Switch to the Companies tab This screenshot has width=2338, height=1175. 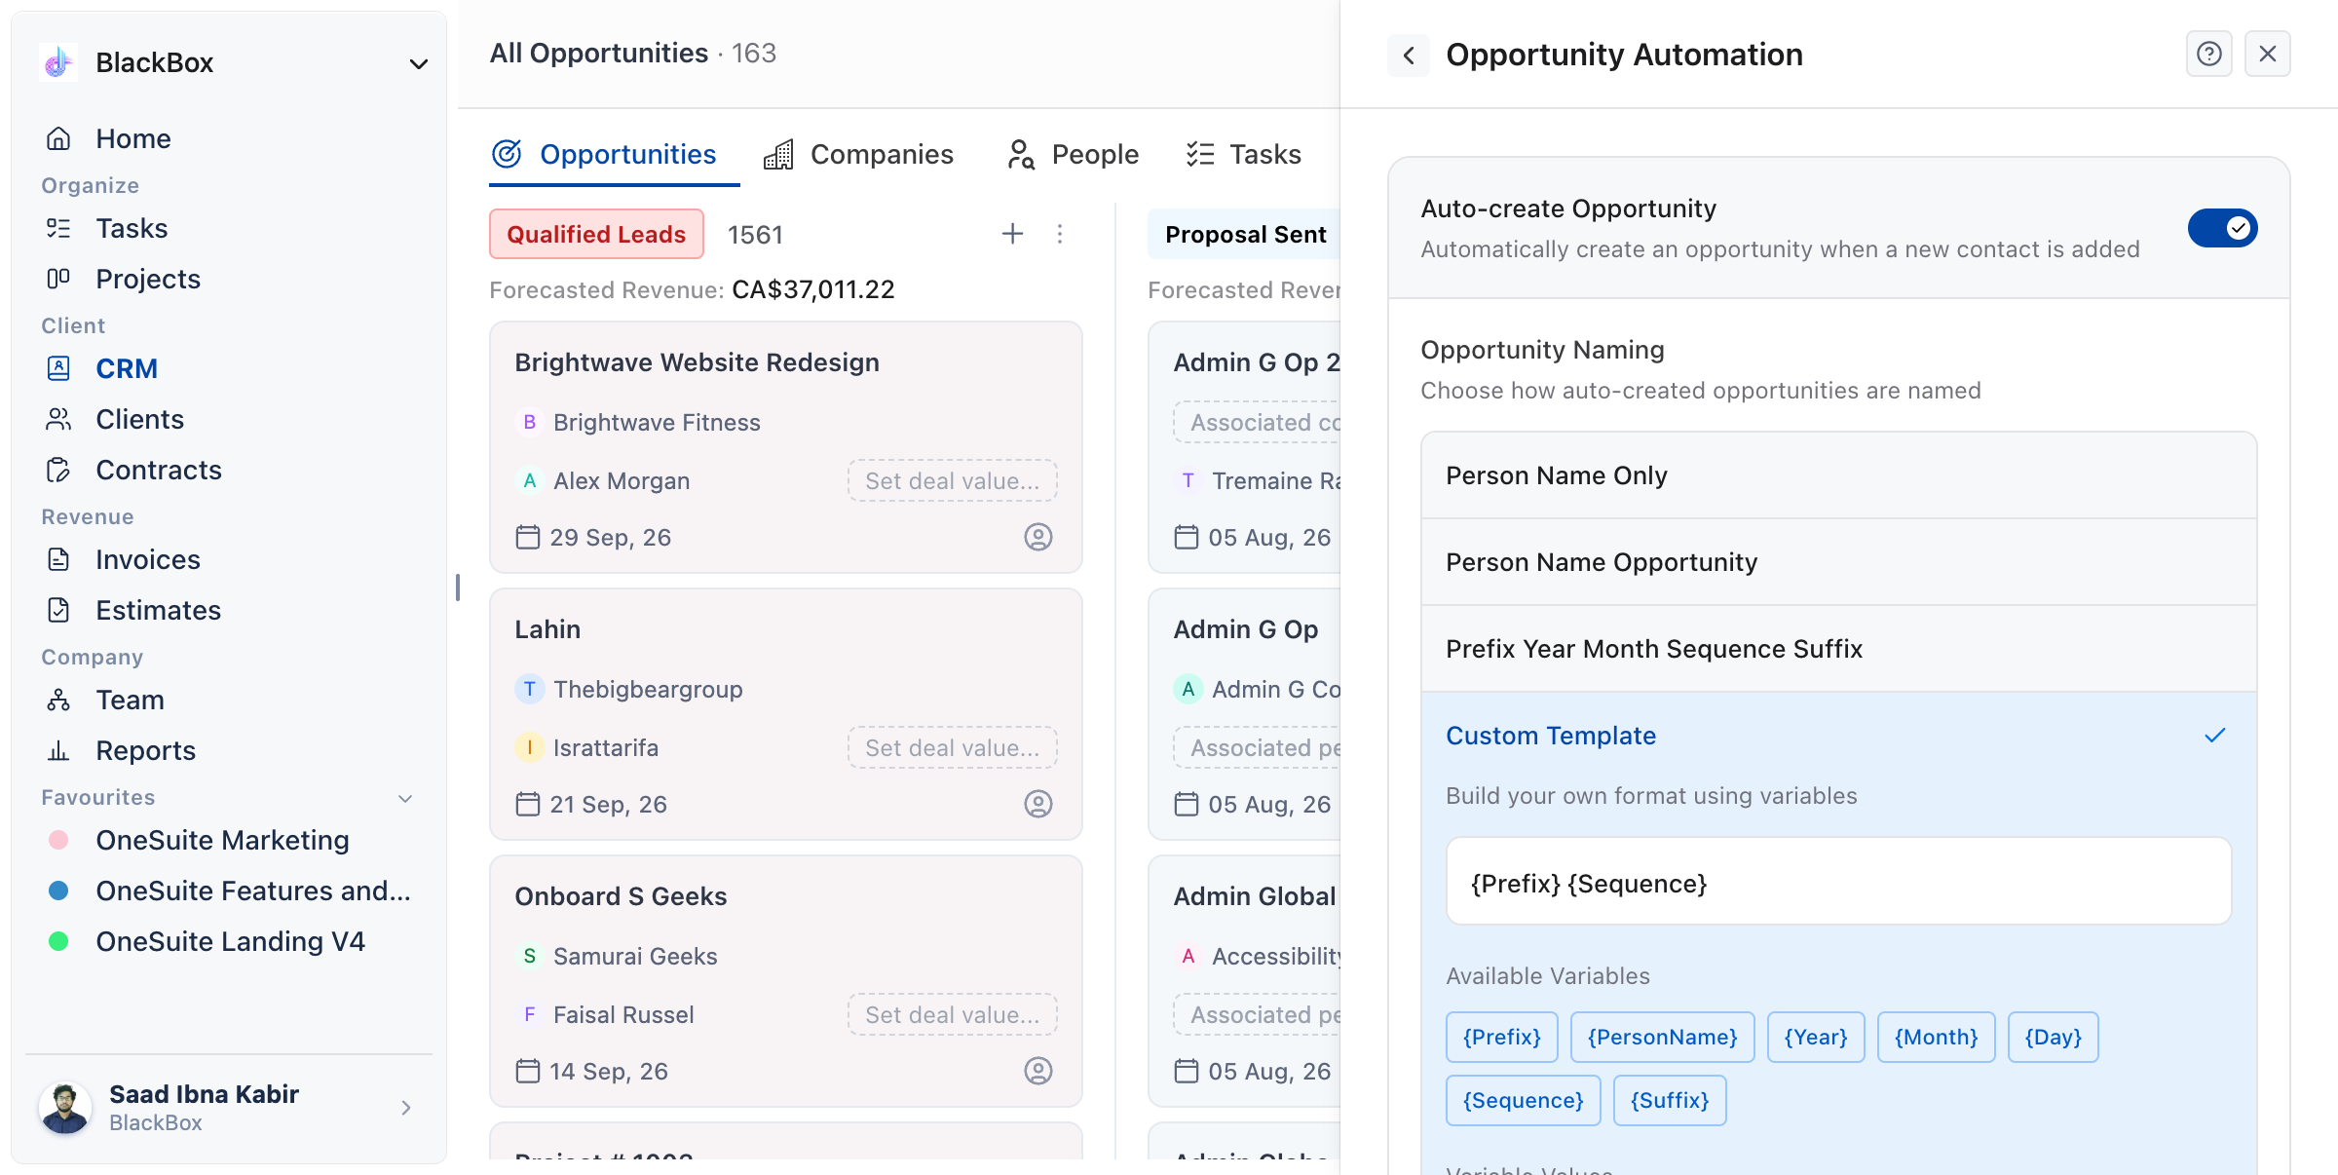(x=858, y=154)
